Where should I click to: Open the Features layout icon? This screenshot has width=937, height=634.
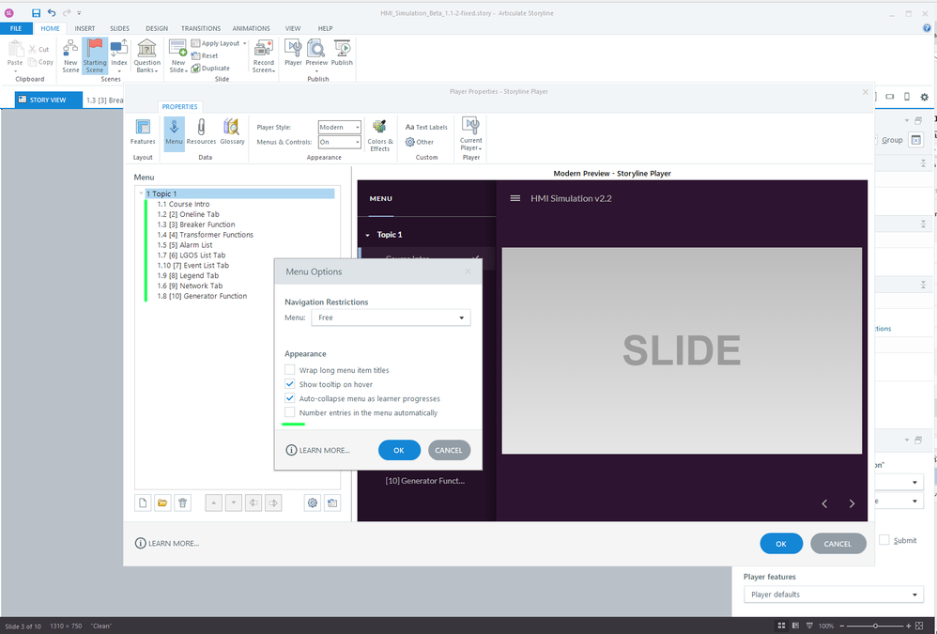(143, 131)
